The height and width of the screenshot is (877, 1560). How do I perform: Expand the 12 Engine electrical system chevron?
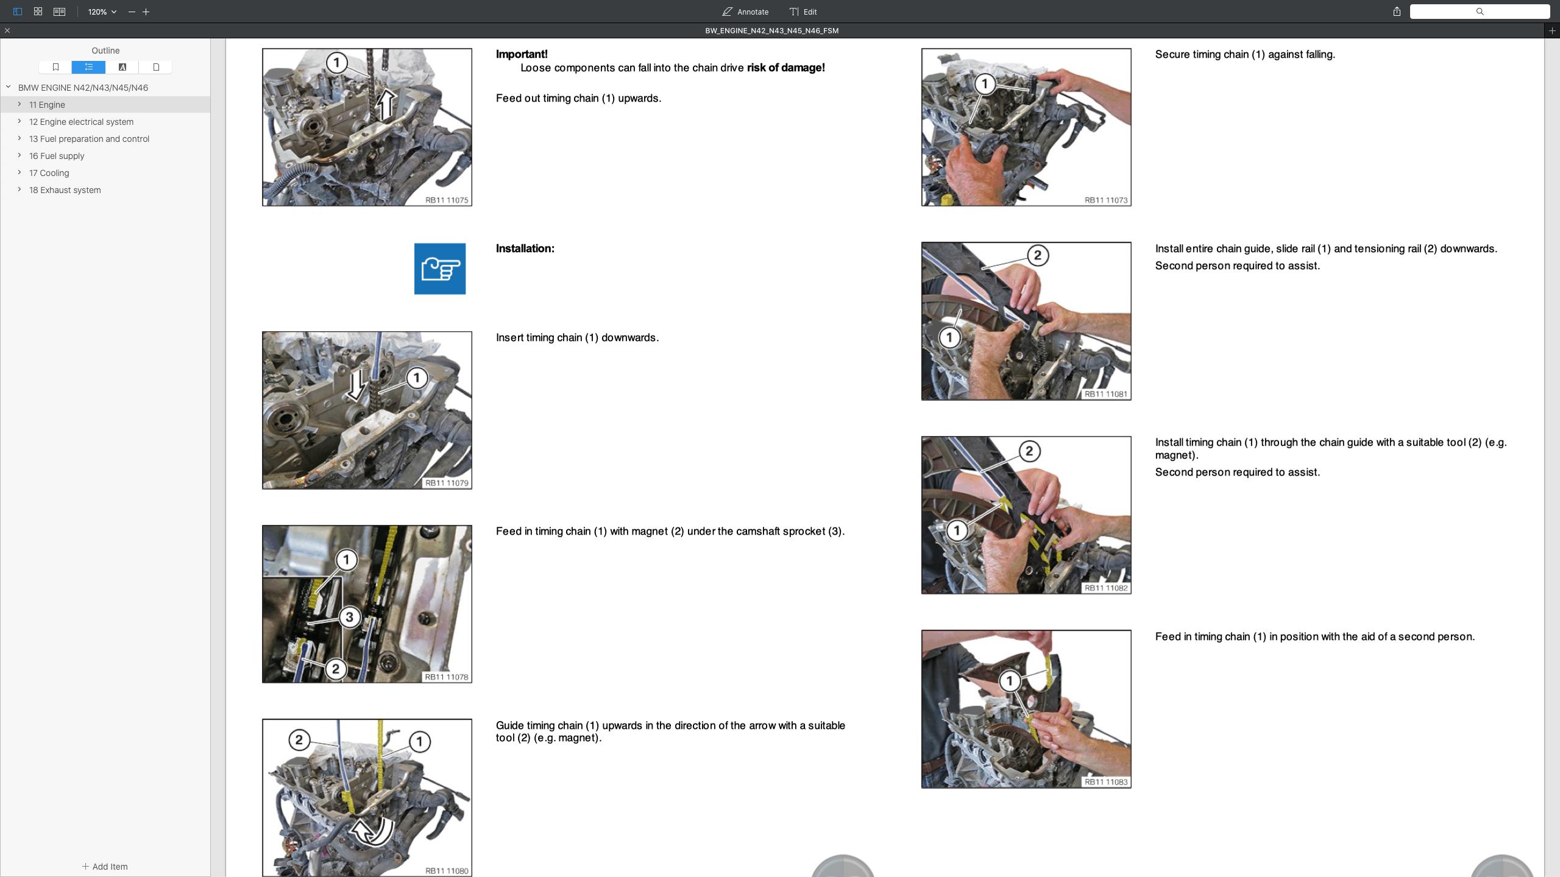[x=19, y=121]
